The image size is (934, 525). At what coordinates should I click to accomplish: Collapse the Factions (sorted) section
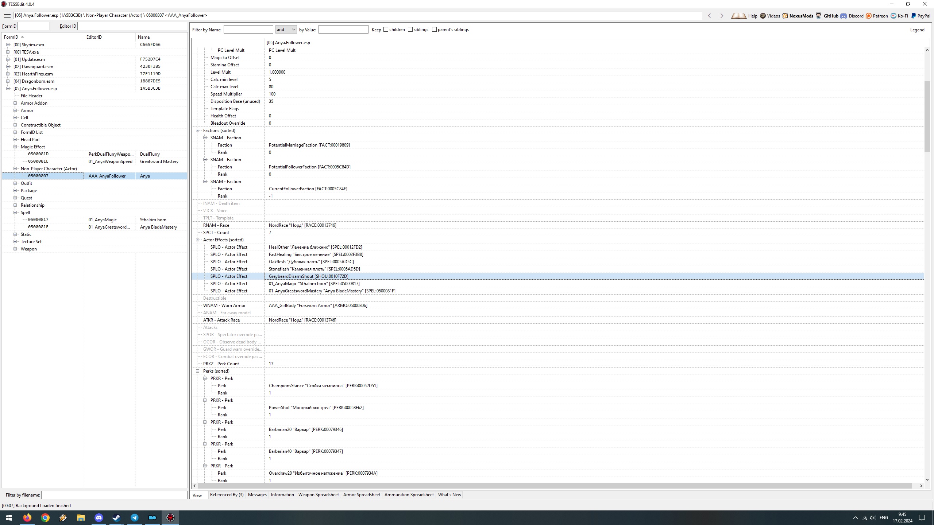[x=198, y=131]
